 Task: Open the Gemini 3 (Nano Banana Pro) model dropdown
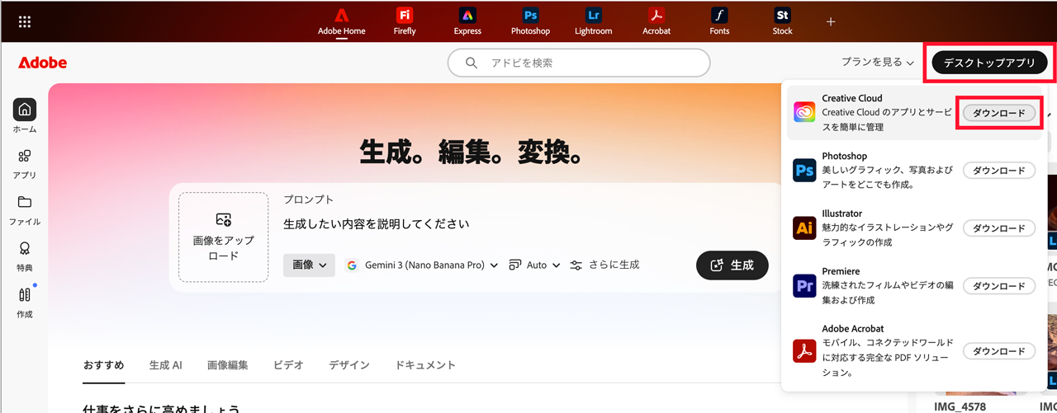pos(422,265)
